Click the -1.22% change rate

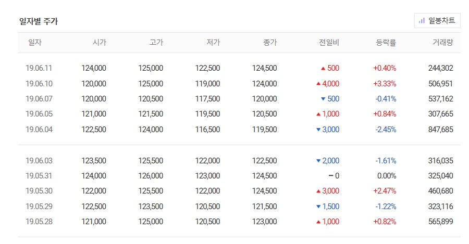(386, 207)
